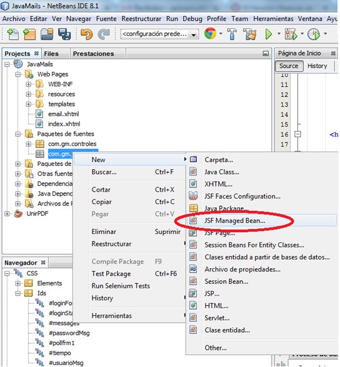The image size is (340, 367).
Task: Open the Run Project dropdown arrow
Action: point(279,34)
